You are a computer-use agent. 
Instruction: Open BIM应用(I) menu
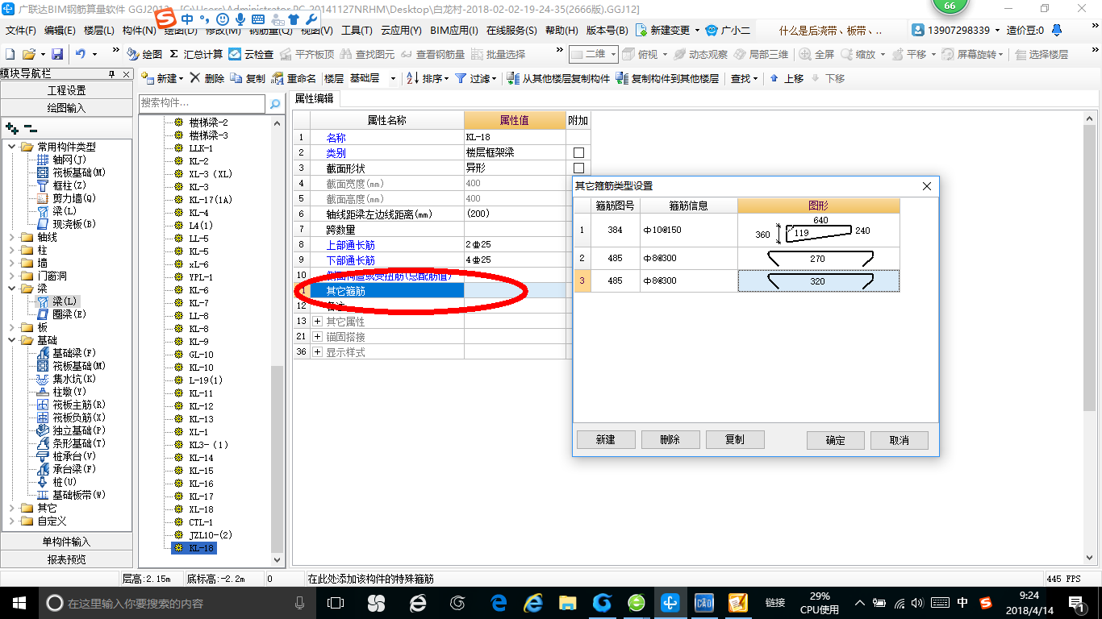[x=454, y=31]
